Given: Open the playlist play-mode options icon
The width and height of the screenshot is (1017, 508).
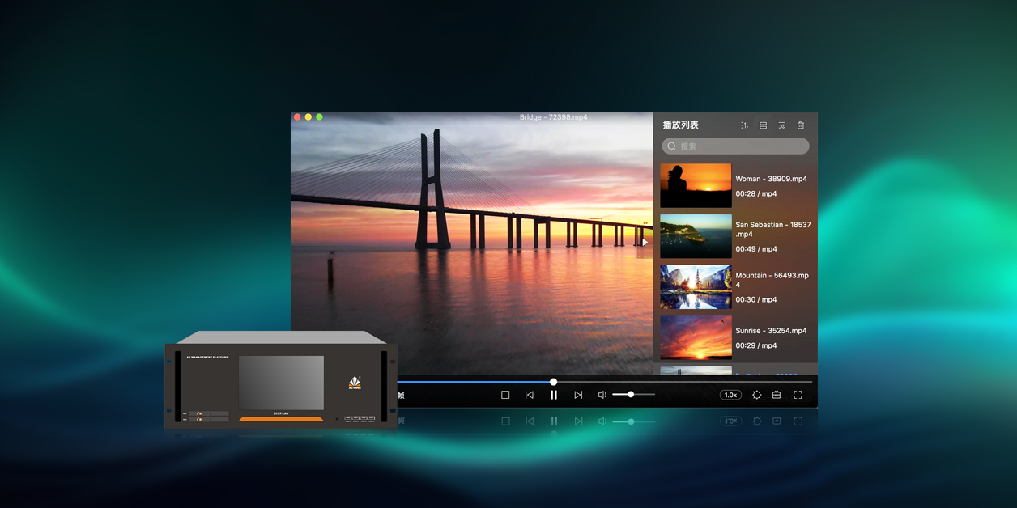Looking at the screenshot, I should pyautogui.click(x=782, y=125).
